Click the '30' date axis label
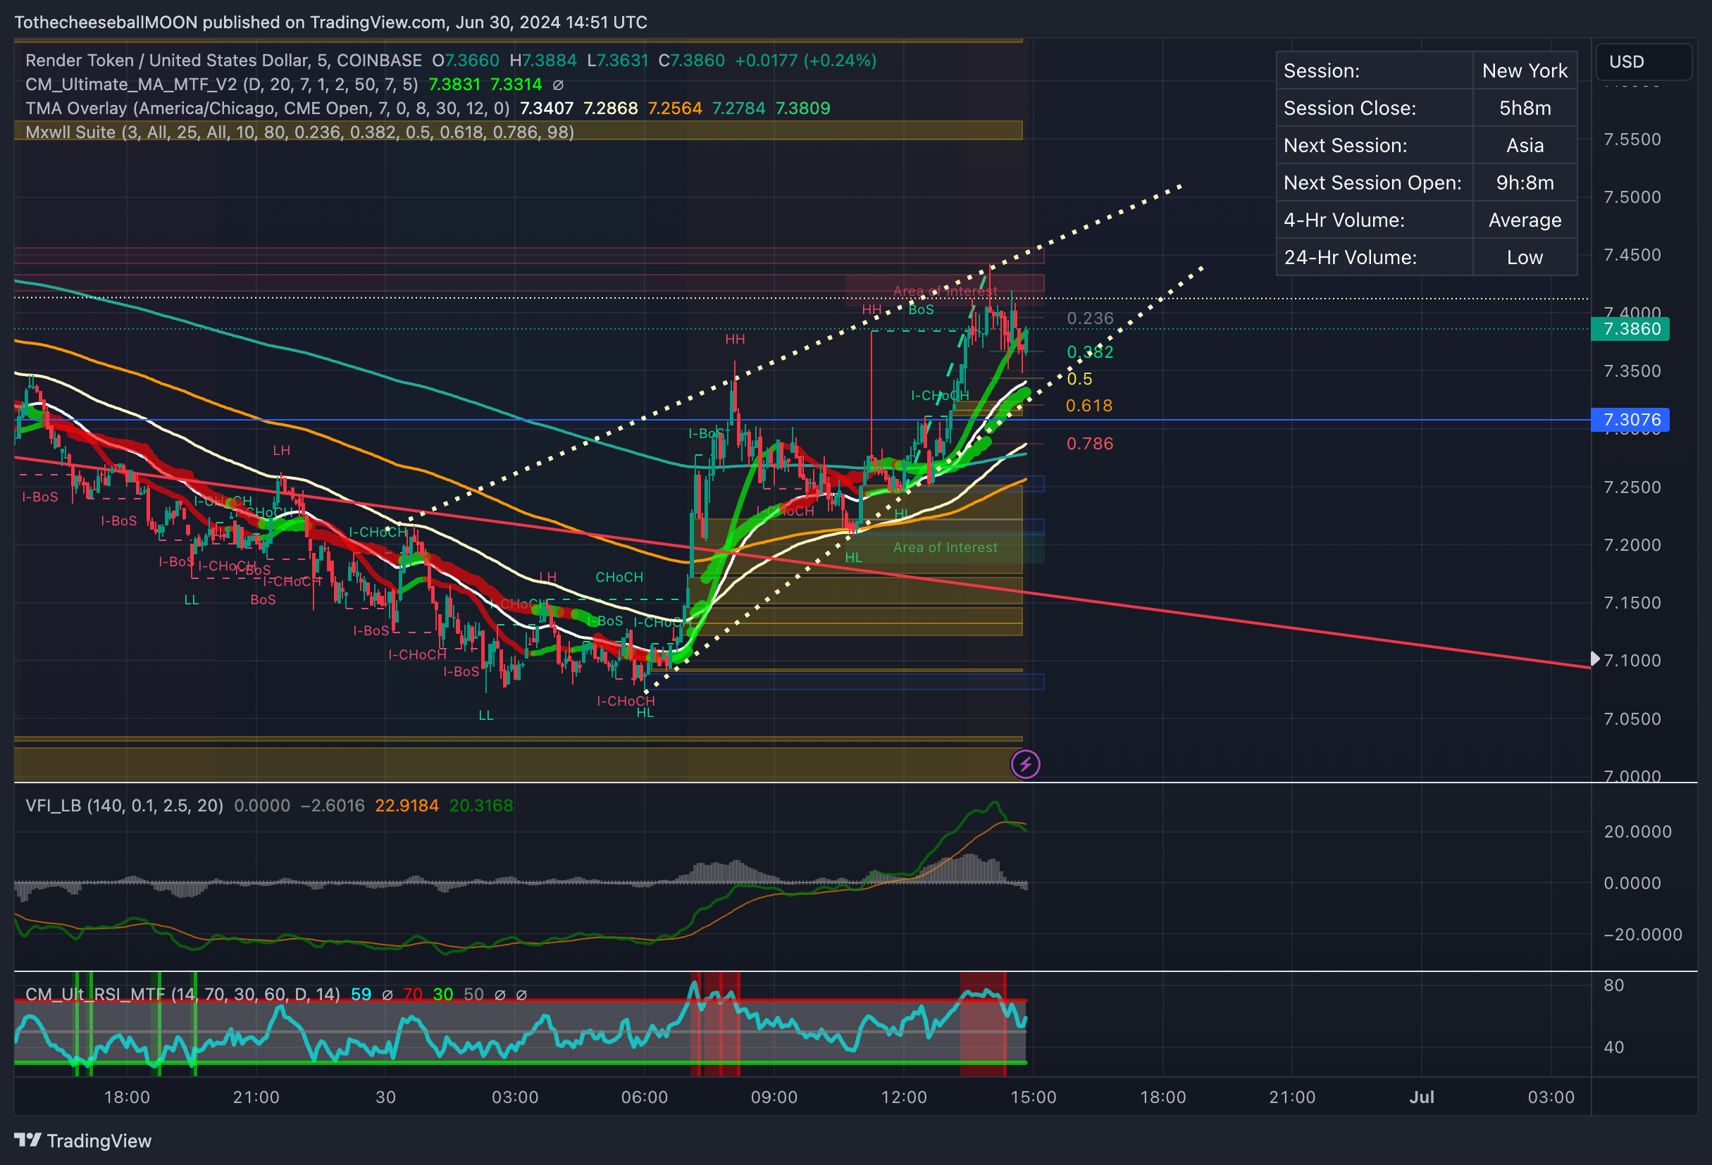Image resolution: width=1712 pixels, height=1165 pixels. coord(386,1097)
